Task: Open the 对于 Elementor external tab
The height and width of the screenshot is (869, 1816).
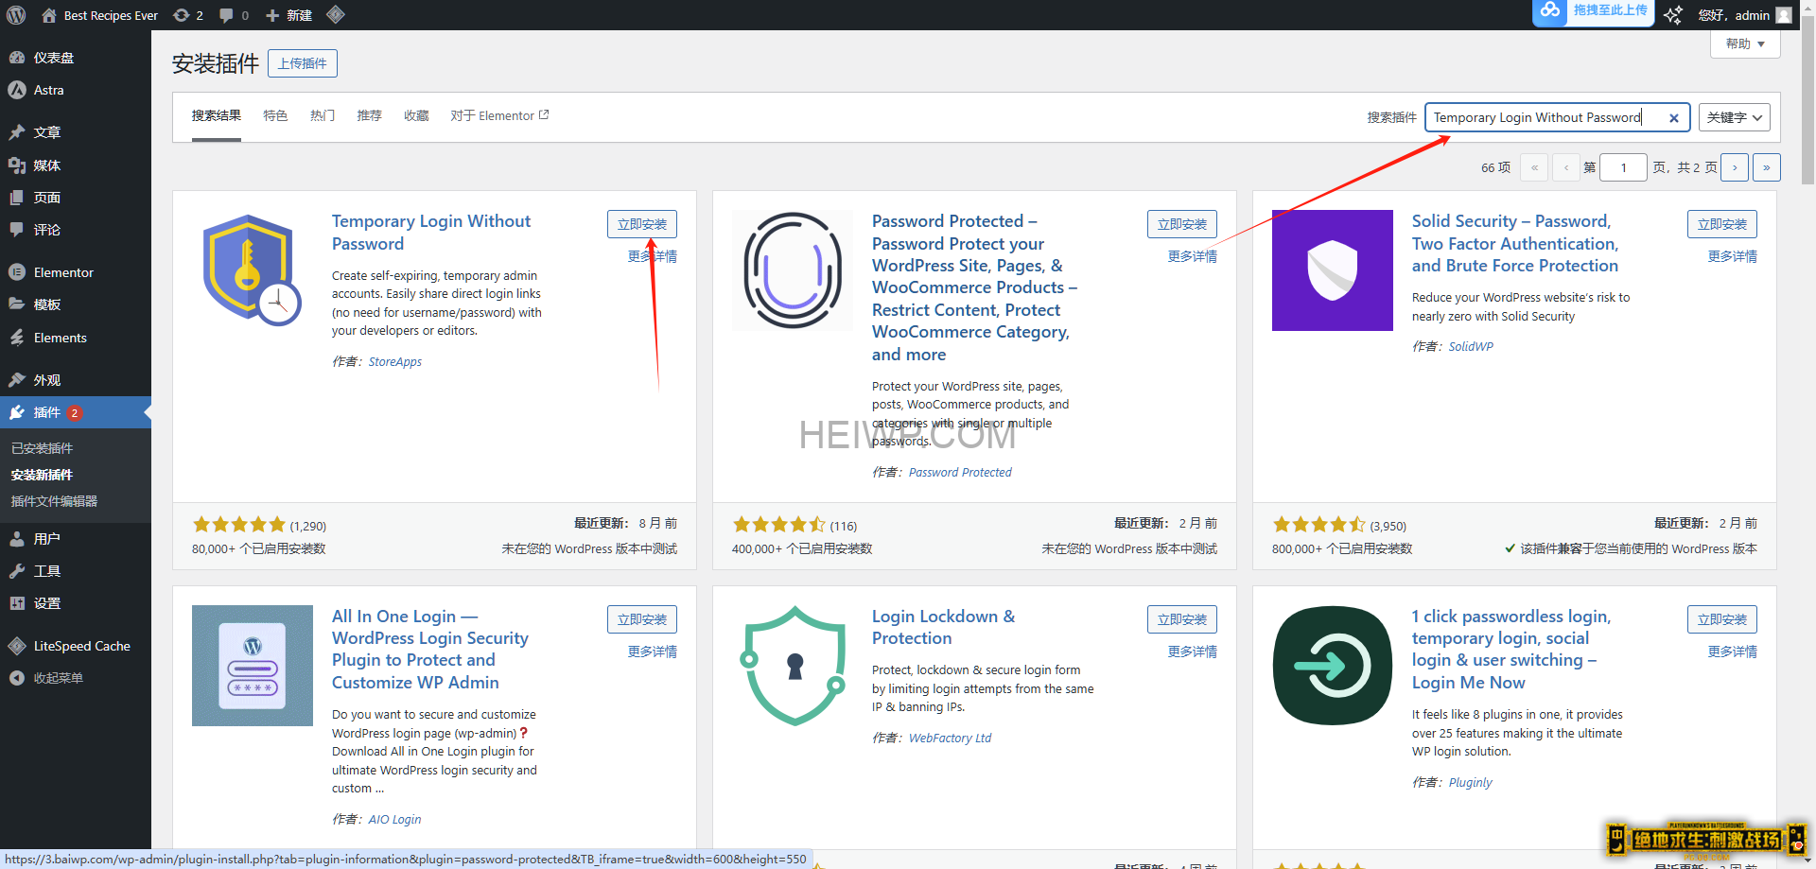Action: coord(499,115)
